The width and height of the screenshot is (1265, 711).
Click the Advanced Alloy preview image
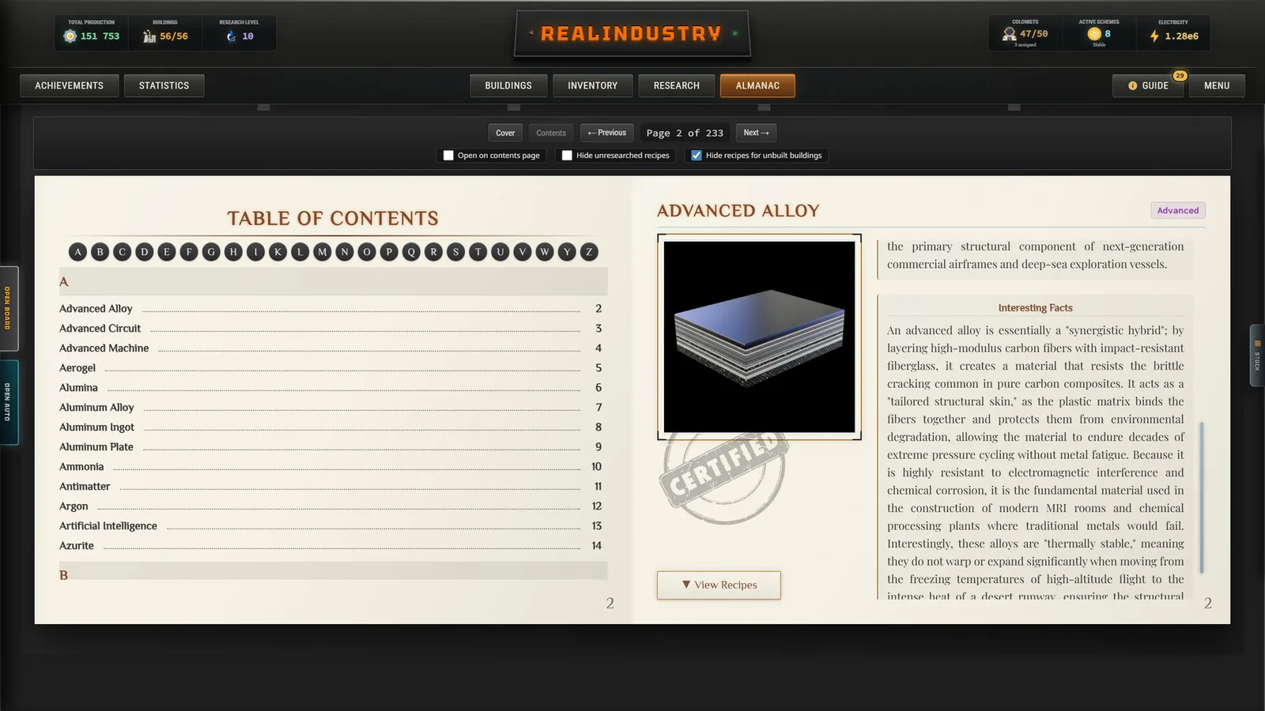(759, 337)
